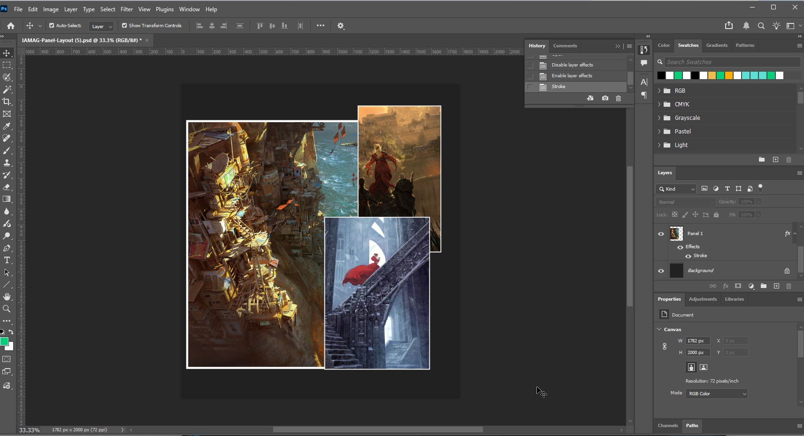
Task: Select the Hand tool
Action: [7, 297]
